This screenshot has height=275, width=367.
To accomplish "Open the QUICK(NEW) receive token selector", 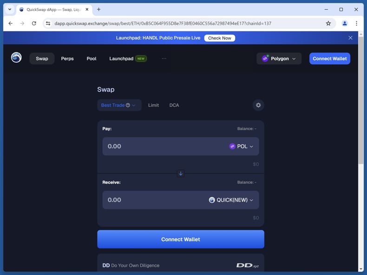I will point(231,200).
